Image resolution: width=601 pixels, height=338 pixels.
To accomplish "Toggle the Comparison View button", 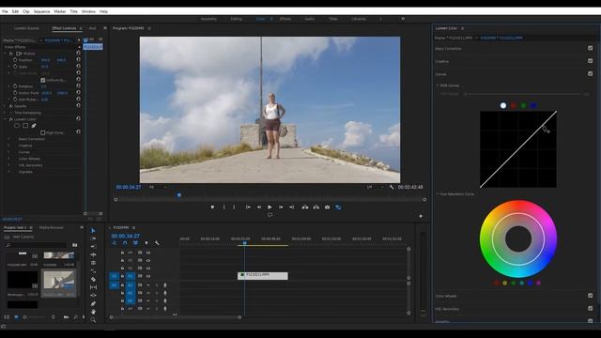I will click(338, 207).
